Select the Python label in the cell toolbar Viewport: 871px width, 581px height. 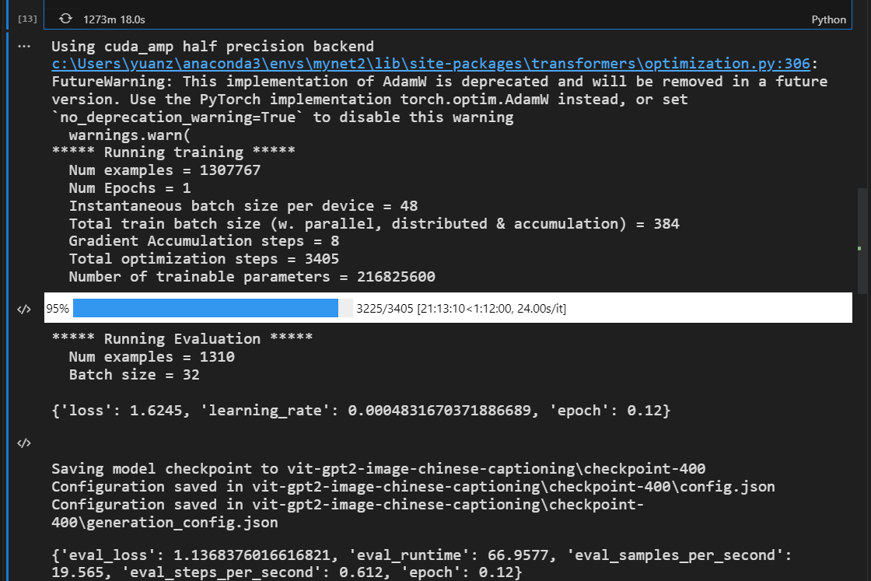click(828, 19)
